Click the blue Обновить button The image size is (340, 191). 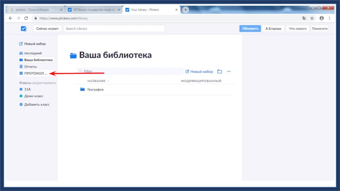[x=249, y=28]
